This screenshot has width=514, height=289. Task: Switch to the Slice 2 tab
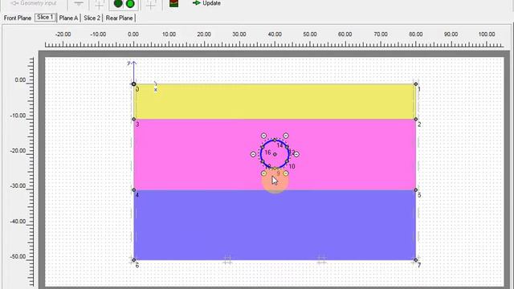92,18
